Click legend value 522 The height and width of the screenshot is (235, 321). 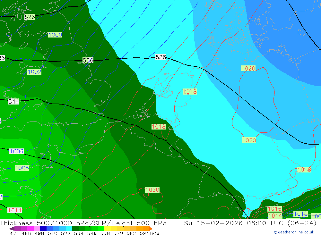[x=65, y=233]
